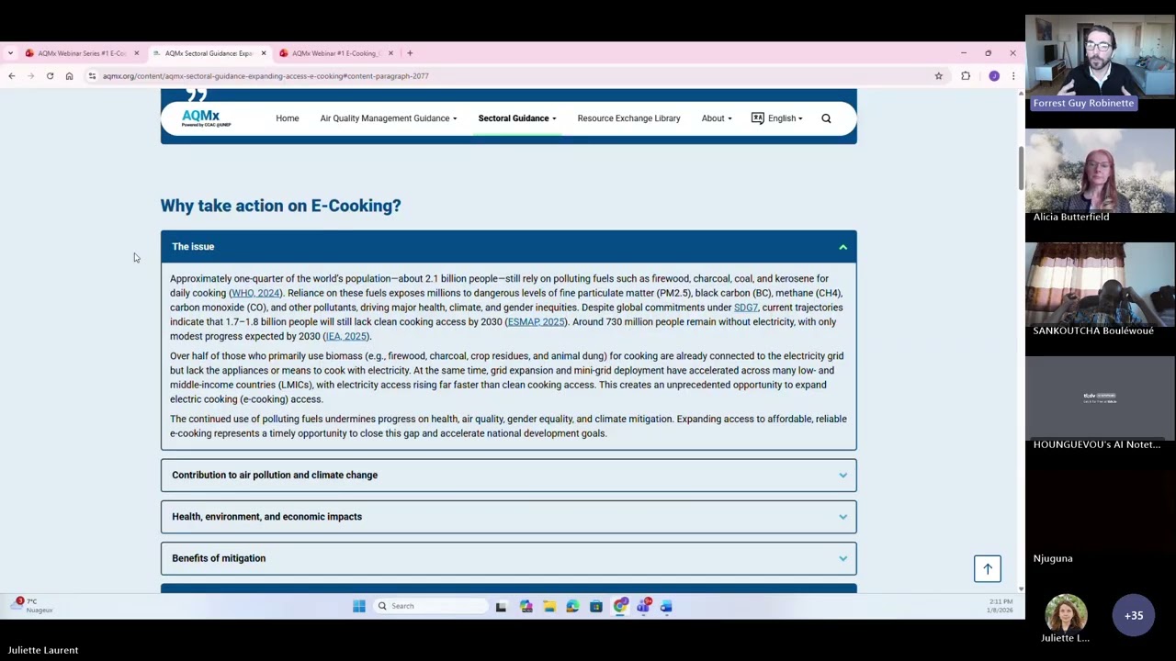Open the Sectoral Guidance dropdown menu
Screen dimensions: 1176x661
click(517, 118)
